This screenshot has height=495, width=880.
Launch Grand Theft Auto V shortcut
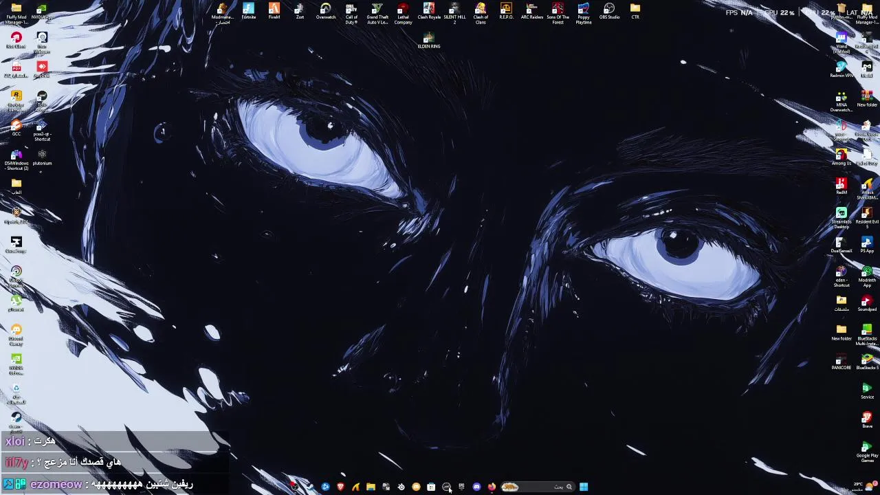click(377, 14)
